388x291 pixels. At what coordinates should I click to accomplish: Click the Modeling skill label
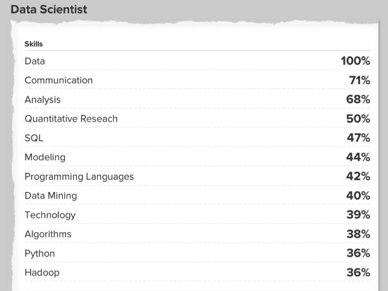pyautogui.click(x=45, y=157)
